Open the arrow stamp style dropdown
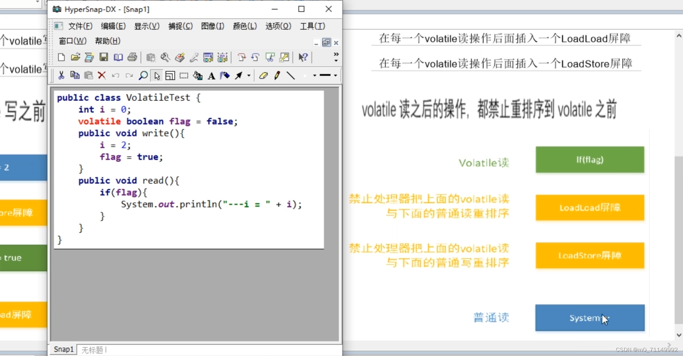The height and width of the screenshot is (356, 683). (248, 76)
